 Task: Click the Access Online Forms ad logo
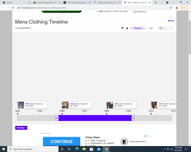coord(124,142)
